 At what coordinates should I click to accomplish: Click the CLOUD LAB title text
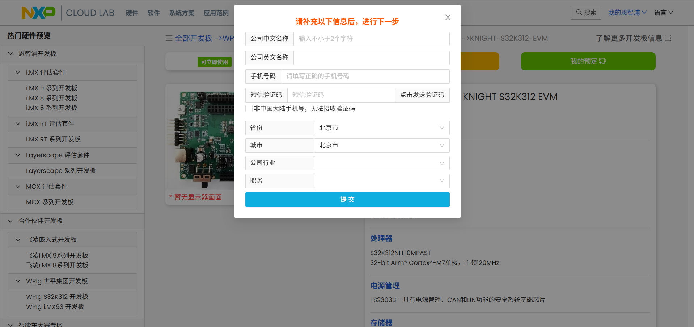[90, 13]
